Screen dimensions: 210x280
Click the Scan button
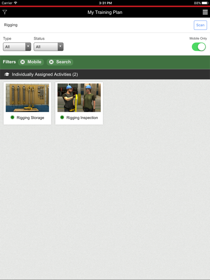(201, 25)
